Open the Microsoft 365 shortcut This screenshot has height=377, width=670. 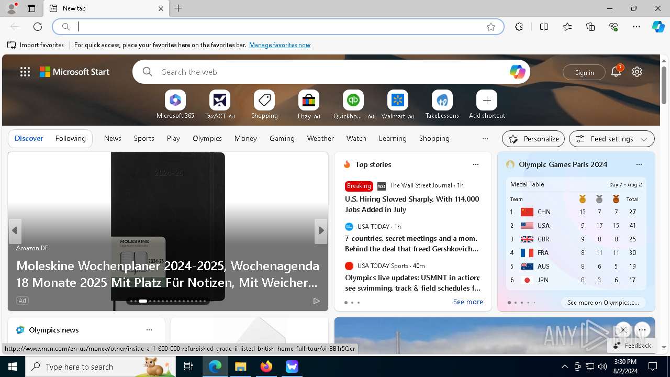coord(175,105)
